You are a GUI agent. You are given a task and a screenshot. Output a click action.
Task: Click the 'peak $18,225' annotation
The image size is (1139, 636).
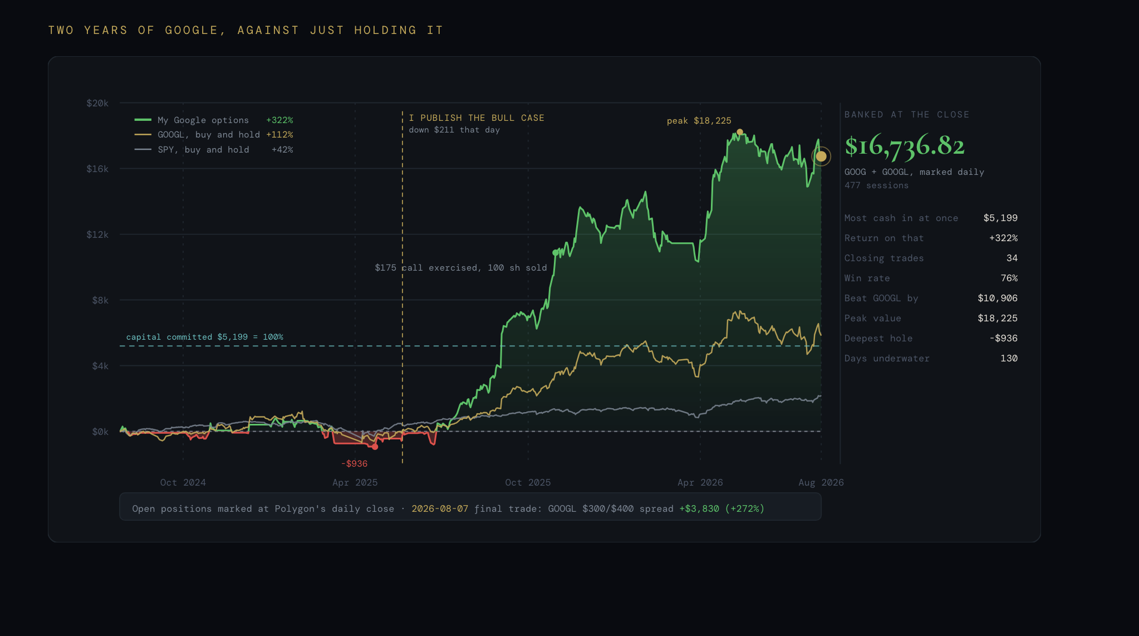click(699, 120)
